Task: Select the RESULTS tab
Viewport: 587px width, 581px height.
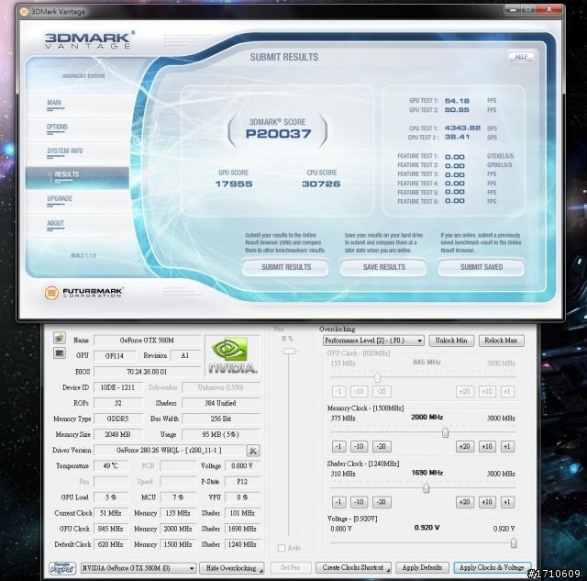Action: [77, 177]
